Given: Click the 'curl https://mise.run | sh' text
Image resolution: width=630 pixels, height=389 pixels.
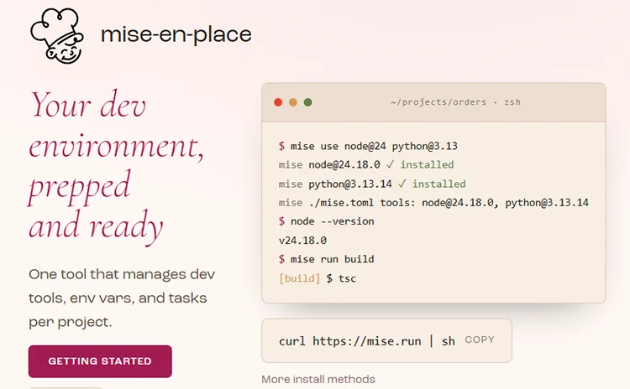Looking at the screenshot, I should point(367,341).
